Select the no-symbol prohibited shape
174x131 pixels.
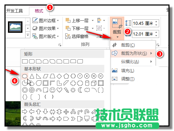[x=32, y=90]
